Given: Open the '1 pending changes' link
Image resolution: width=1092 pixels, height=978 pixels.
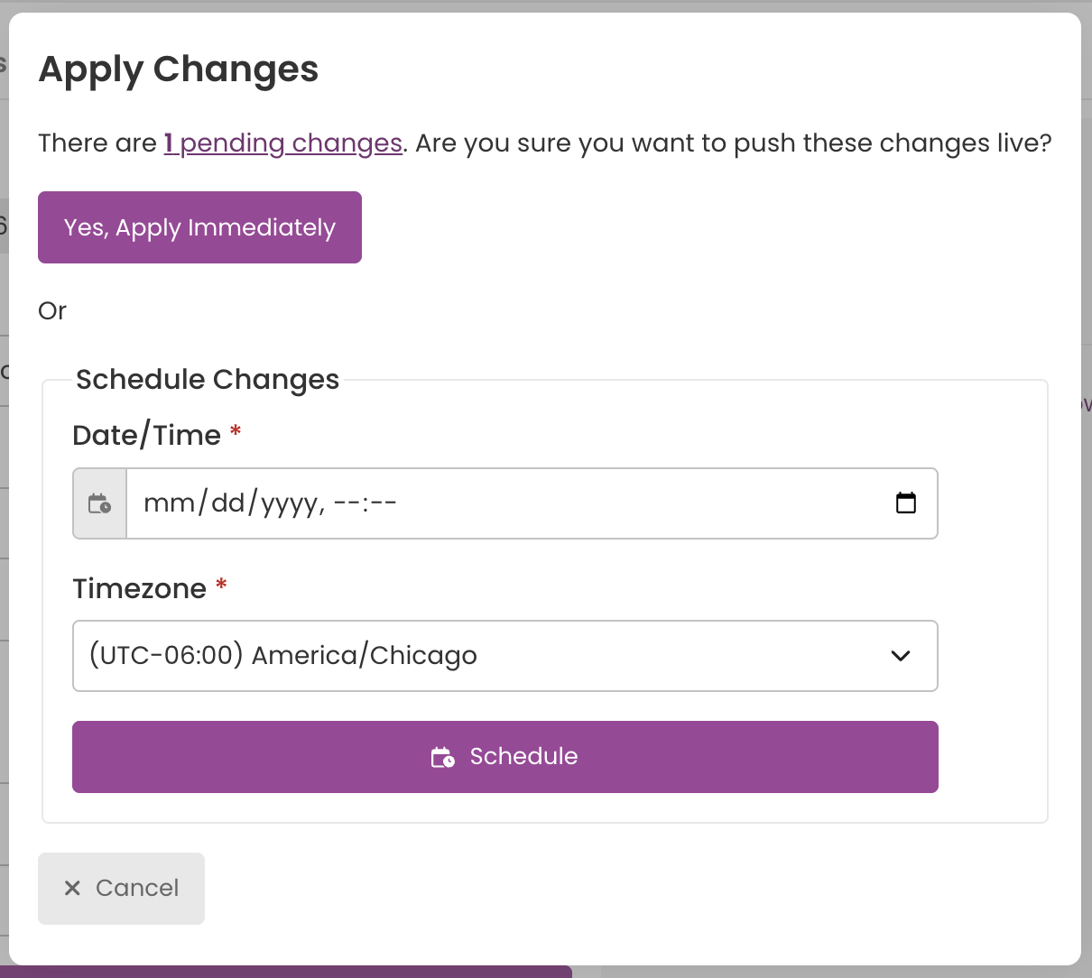Looking at the screenshot, I should [x=282, y=143].
